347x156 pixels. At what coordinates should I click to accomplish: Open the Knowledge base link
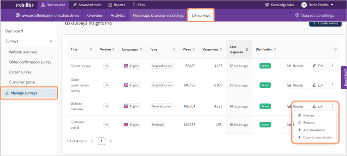(280, 5)
